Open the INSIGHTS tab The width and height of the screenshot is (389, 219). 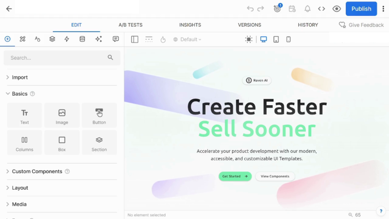tap(190, 25)
